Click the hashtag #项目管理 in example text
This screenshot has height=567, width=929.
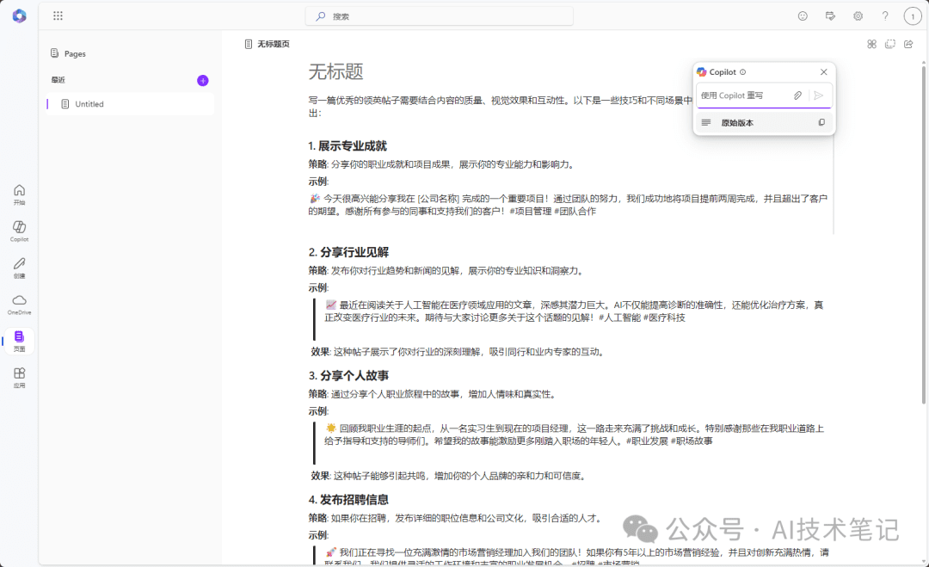pyautogui.click(x=531, y=211)
